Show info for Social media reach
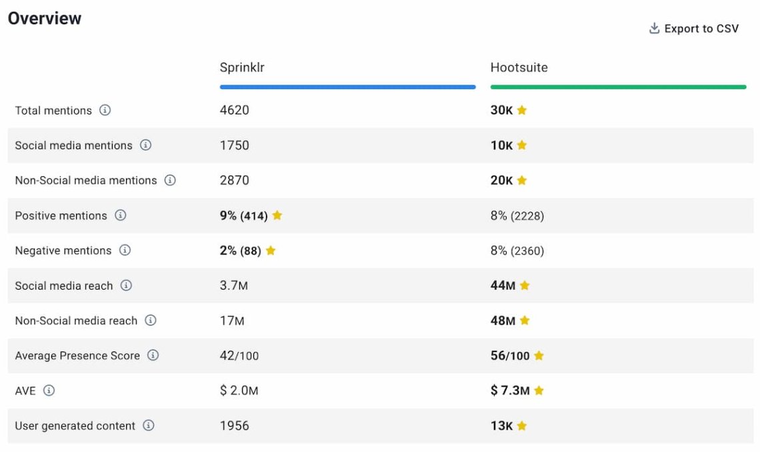This screenshot has height=452, width=760. [x=126, y=286]
